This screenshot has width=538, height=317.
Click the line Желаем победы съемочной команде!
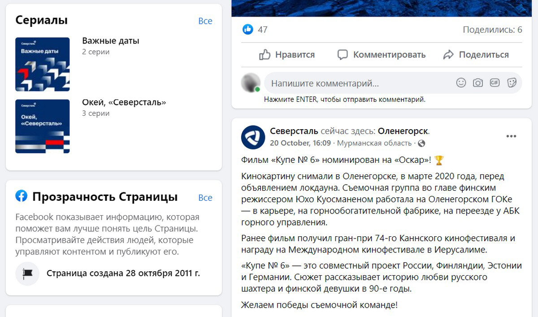click(x=319, y=305)
